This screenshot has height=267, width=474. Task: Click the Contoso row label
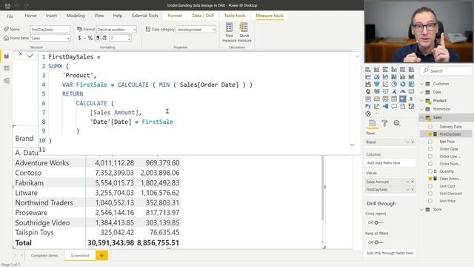(x=28, y=173)
